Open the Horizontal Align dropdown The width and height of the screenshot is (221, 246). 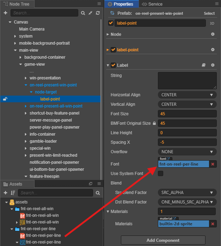187,95
